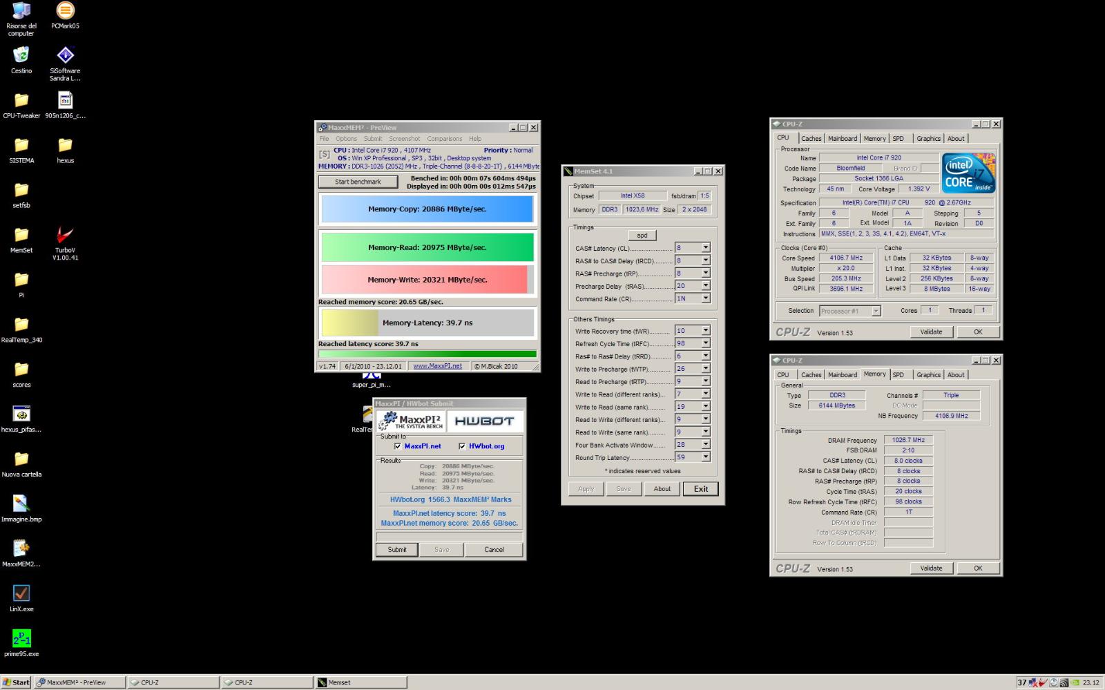The height and width of the screenshot is (690, 1105).
Task: Open RealTemp_340 folder icon
Action: pyautogui.click(x=21, y=329)
